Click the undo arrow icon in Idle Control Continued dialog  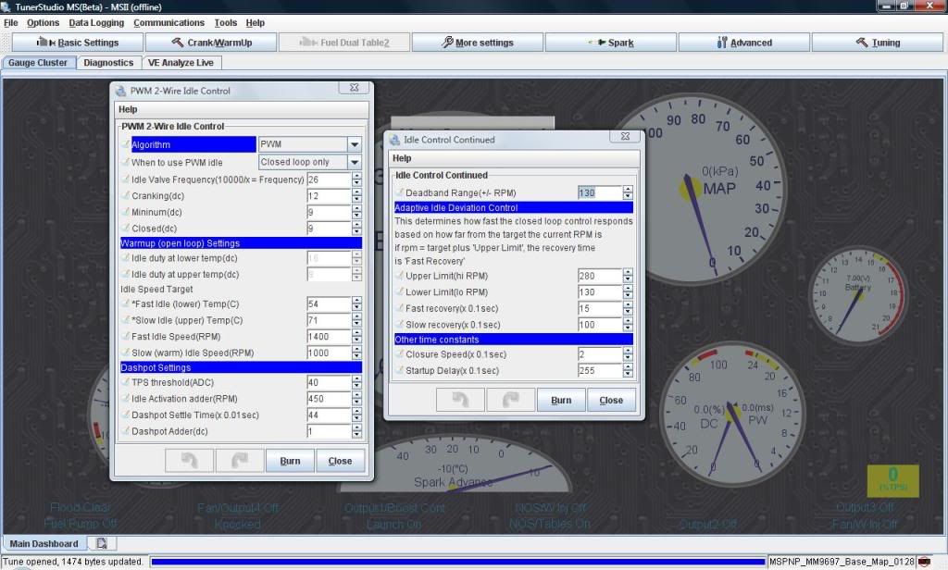pos(461,400)
